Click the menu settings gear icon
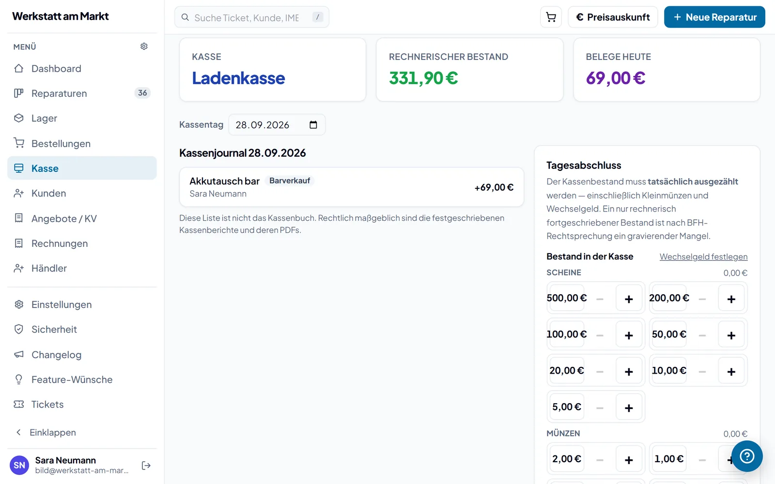Screen dimensions: 775x484 (x=144, y=46)
